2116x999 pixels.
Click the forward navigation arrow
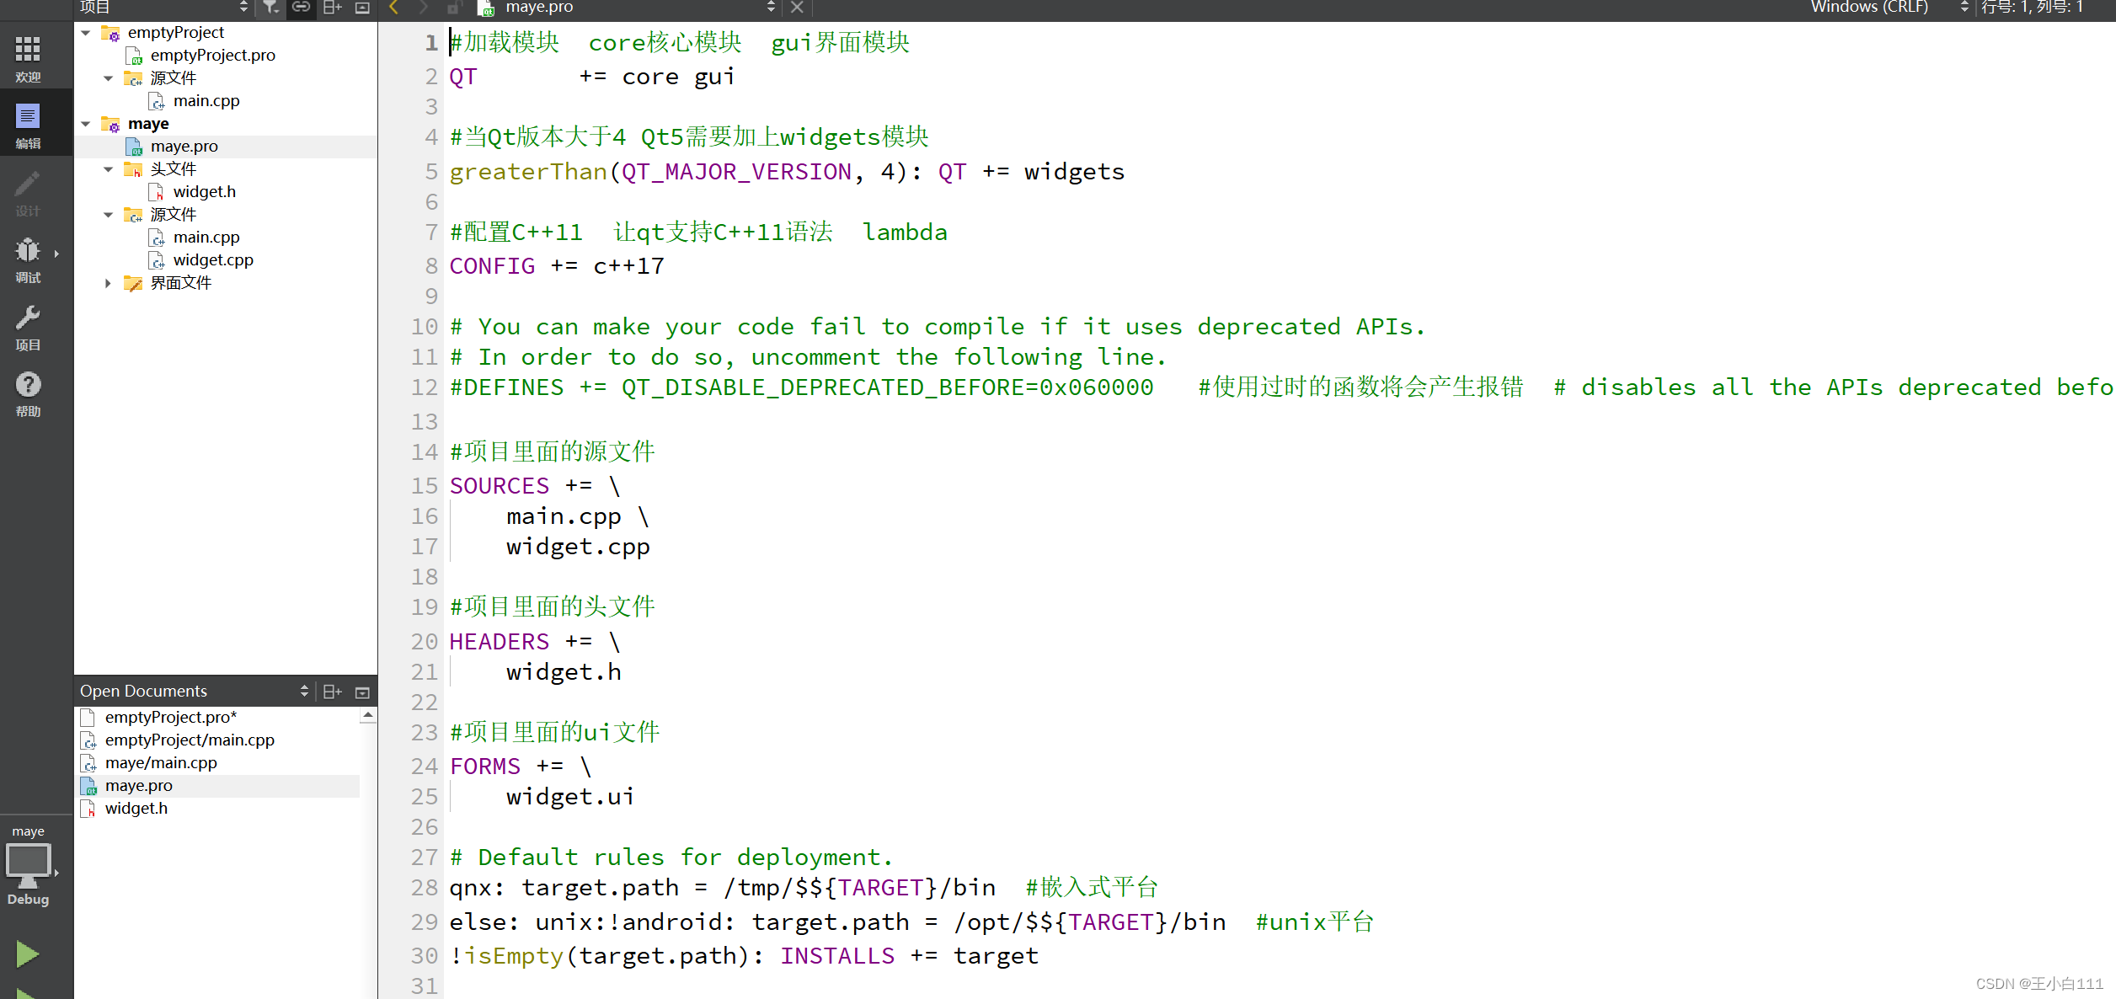pyautogui.click(x=422, y=7)
